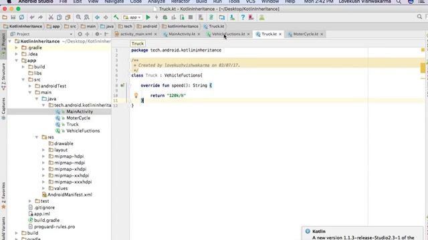Screen dimensions: 428x240
Task: Expand the .idea folder
Action: pyautogui.click(x=17, y=54)
